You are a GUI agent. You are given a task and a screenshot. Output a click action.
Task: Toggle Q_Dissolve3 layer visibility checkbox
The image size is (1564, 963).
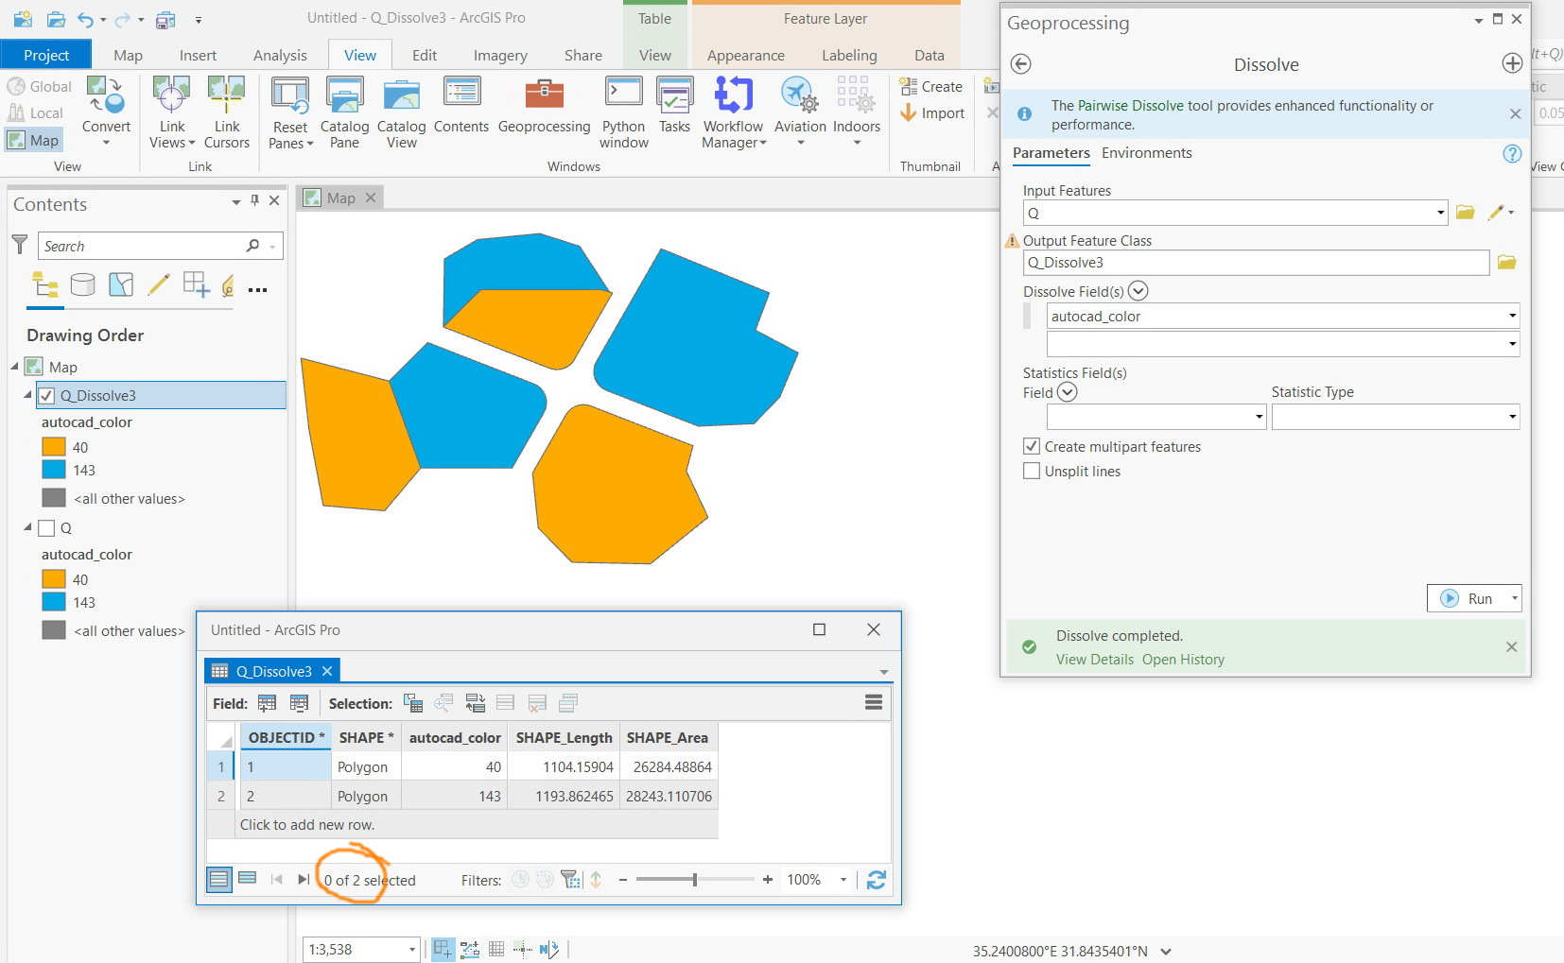click(x=46, y=396)
